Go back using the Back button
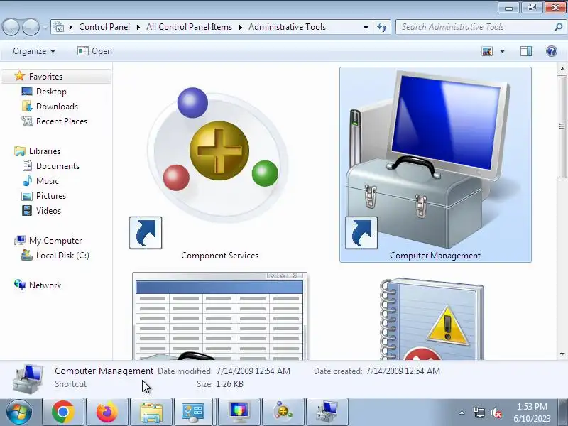The width and height of the screenshot is (568, 426). tap(11, 27)
